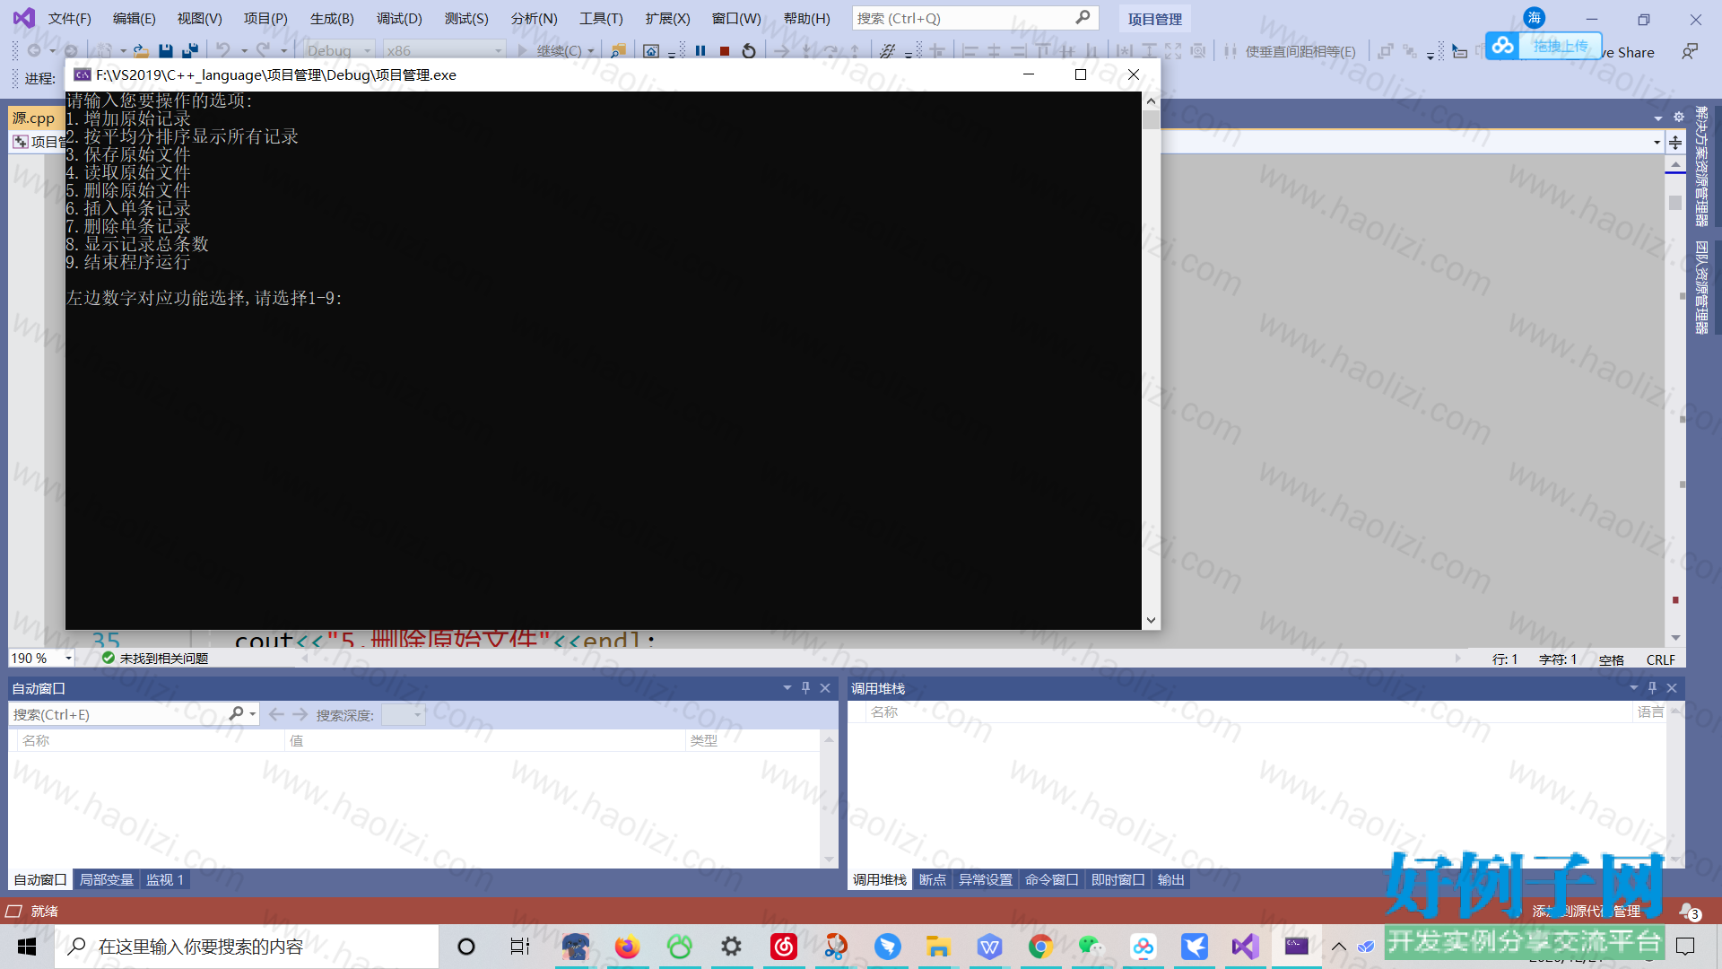Open the 自动窗口 panel options dropdown arrow
1722x969 pixels.
pyautogui.click(x=787, y=688)
